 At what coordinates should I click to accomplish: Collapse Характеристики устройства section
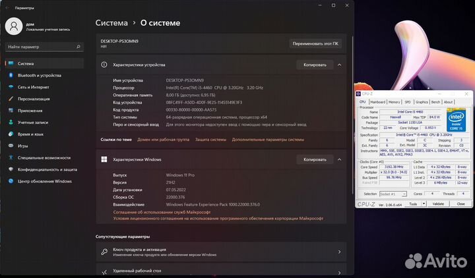pos(339,65)
